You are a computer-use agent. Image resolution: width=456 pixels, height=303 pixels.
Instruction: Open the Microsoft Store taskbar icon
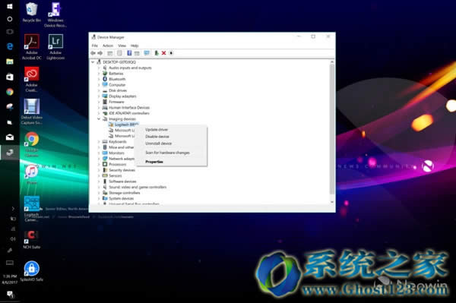[10, 77]
